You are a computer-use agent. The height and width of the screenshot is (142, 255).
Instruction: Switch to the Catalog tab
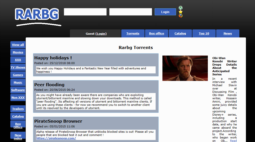(x=180, y=33)
